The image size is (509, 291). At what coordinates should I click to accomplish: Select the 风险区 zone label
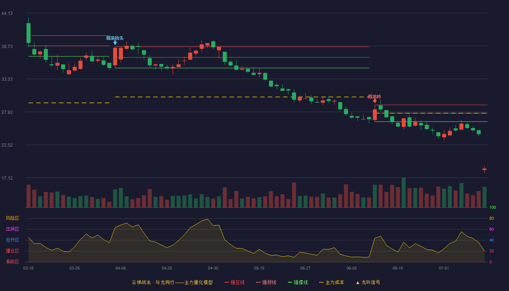(x=12, y=218)
